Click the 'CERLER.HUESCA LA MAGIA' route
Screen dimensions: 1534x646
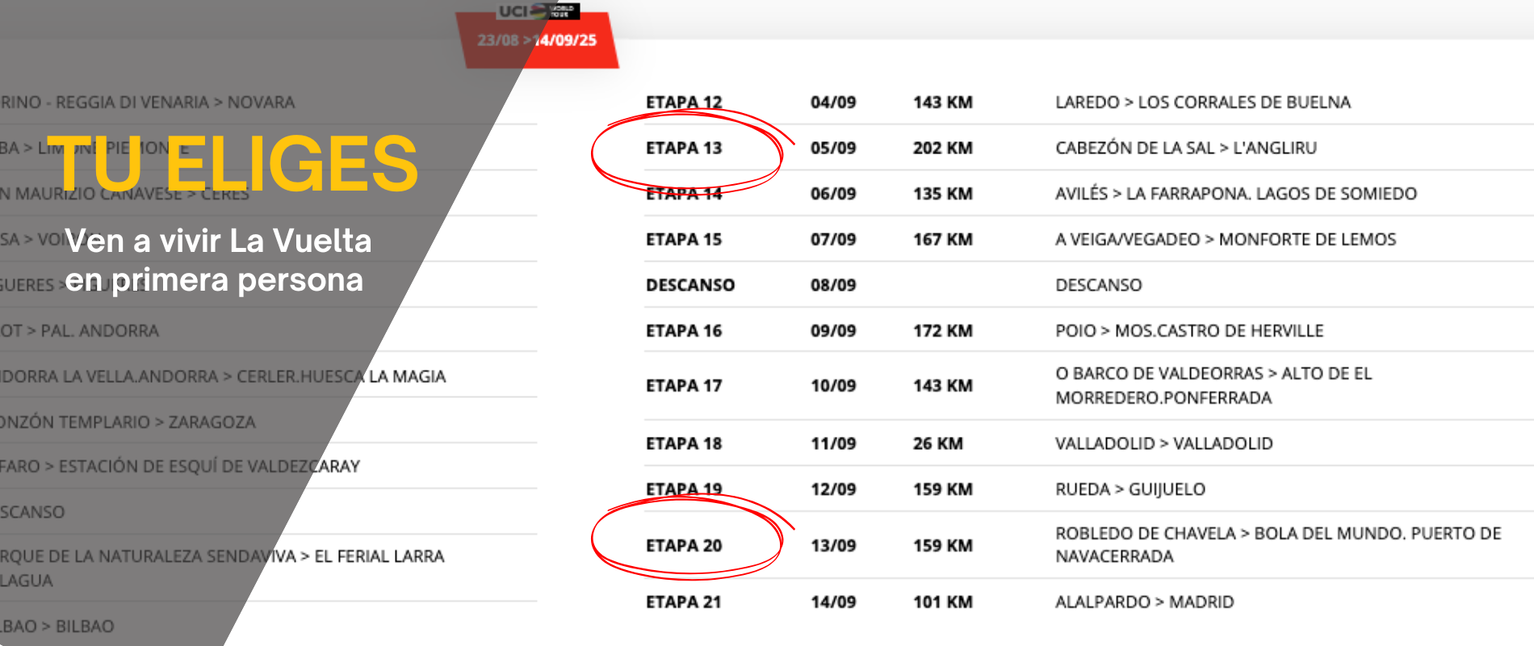coord(342,376)
